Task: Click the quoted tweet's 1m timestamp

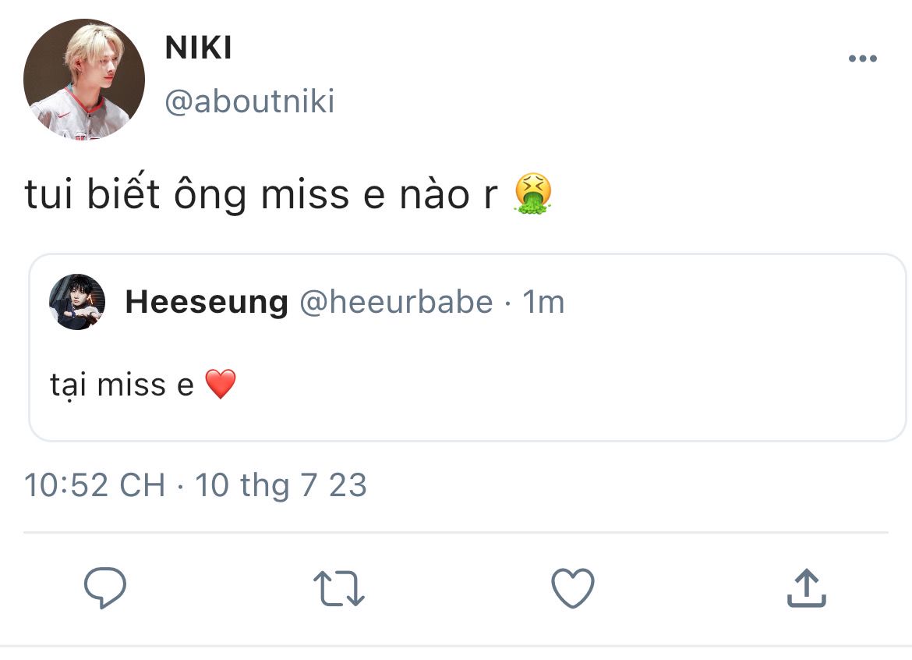Action: [543, 303]
